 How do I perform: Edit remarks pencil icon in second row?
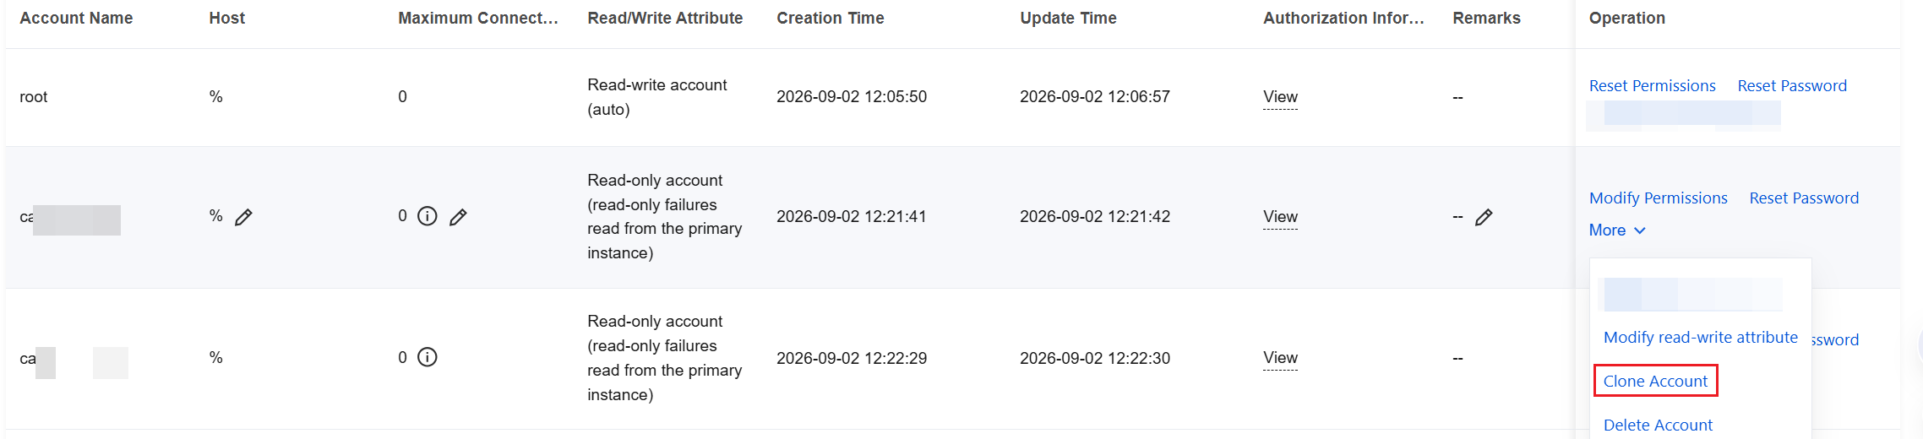coord(1484,217)
